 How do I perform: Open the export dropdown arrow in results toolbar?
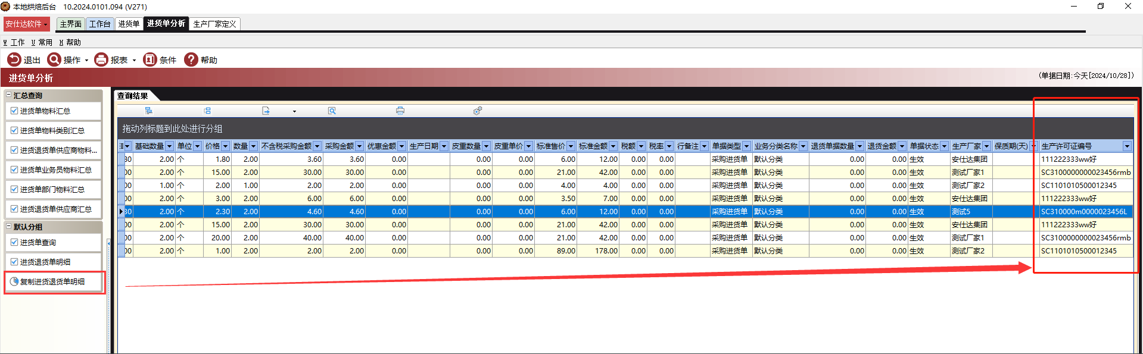point(294,111)
